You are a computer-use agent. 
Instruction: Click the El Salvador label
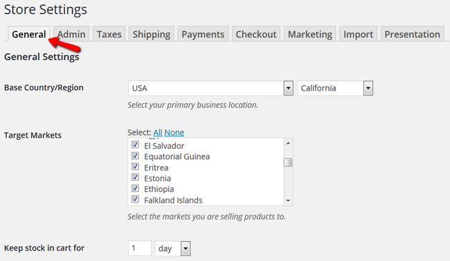164,146
